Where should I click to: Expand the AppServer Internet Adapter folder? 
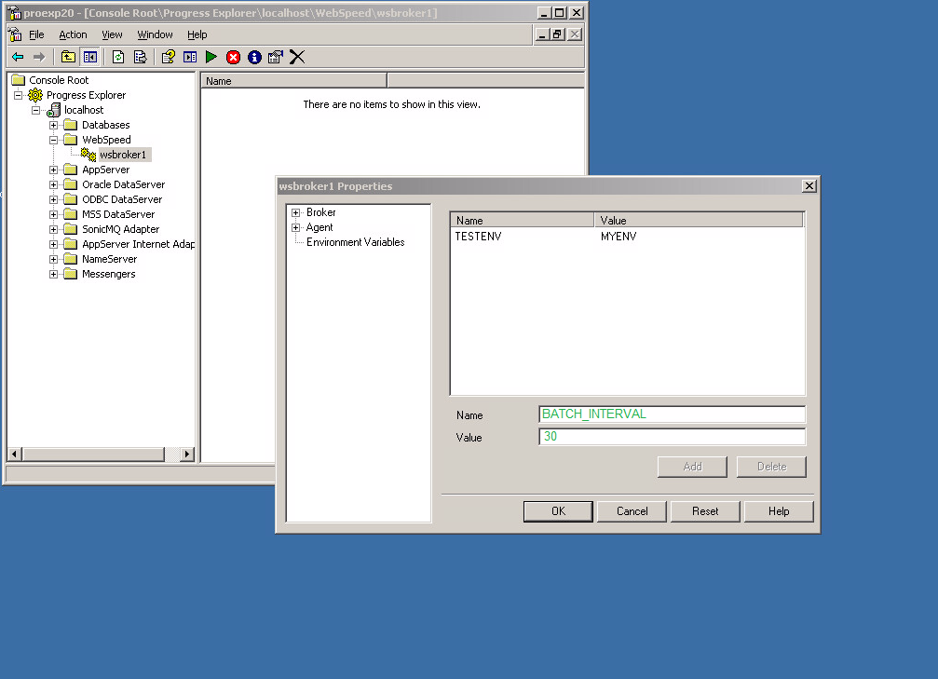click(53, 245)
